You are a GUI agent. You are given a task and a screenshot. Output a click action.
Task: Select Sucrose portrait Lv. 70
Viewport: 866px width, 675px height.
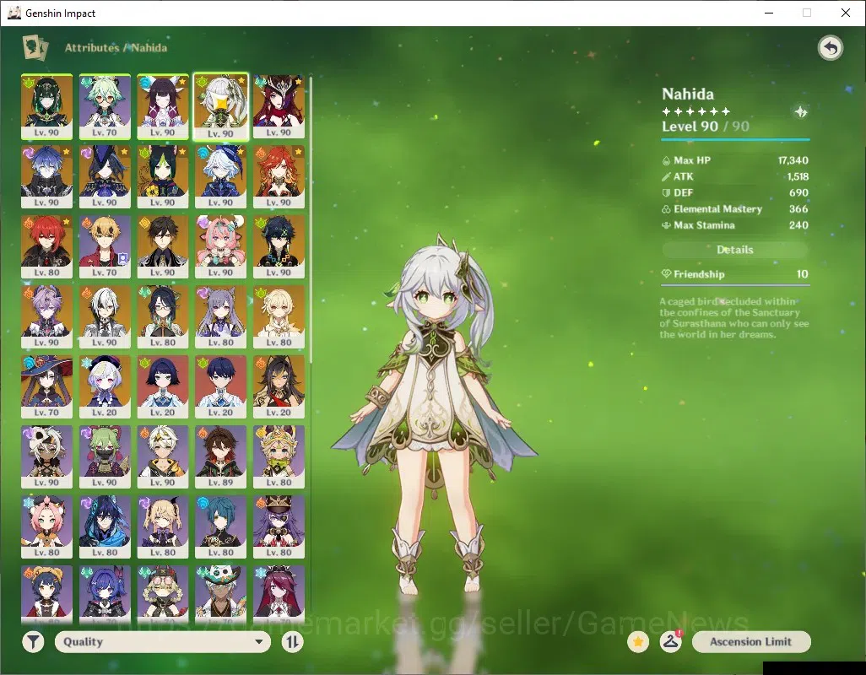(105, 106)
